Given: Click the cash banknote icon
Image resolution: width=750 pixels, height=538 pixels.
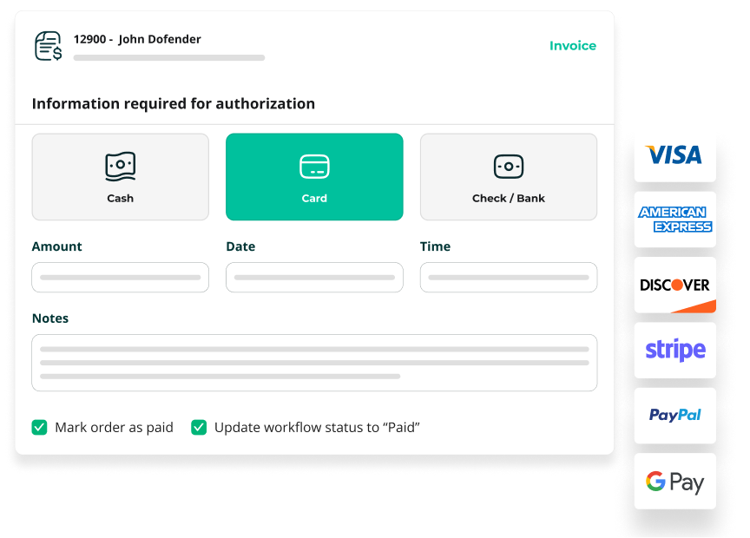Looking at the screenshot, I should (120, 166).
